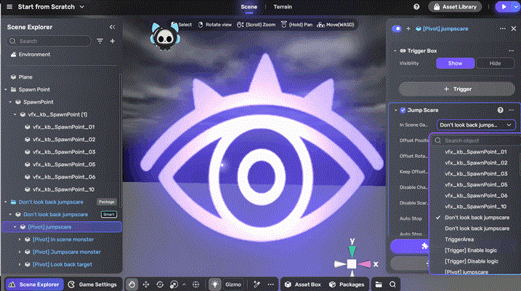This screenshot has width=521, height=291.
Task: Click the Play button in the top bar
Action: (x=502, y=7)
